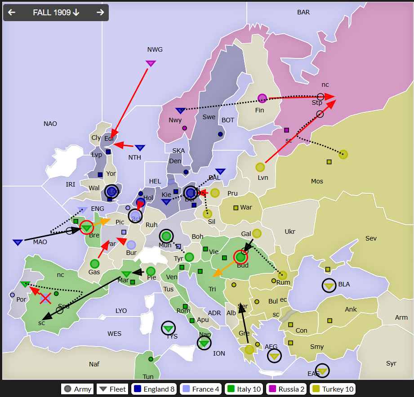Viewport: 414px width, 397px height.
Task: Select the Russian army in Fin
Action: (x=262, y=98)
